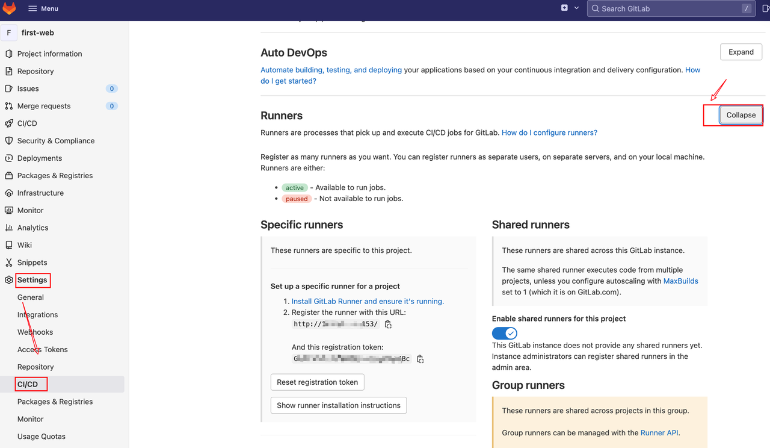This screenshot has width=770, height=448.
Task: Click the Security & Compliance shield icon
Action: (8, 141)
